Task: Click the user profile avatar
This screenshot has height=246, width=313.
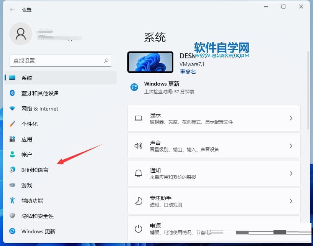Action: (20, 34)
